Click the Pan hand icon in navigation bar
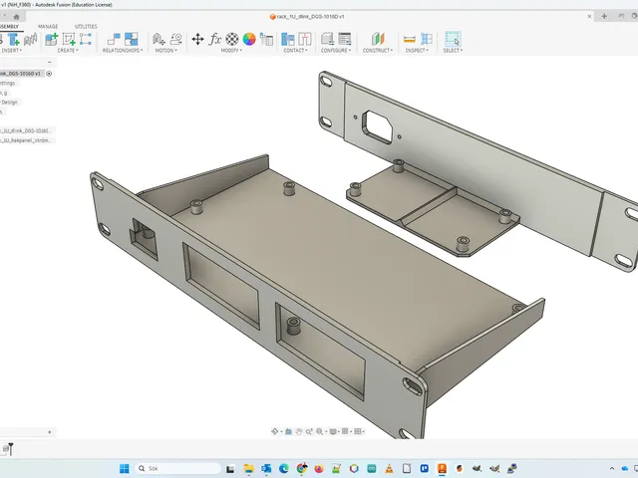The width and height of the screenshot is (638, 478). click(299, 431)
